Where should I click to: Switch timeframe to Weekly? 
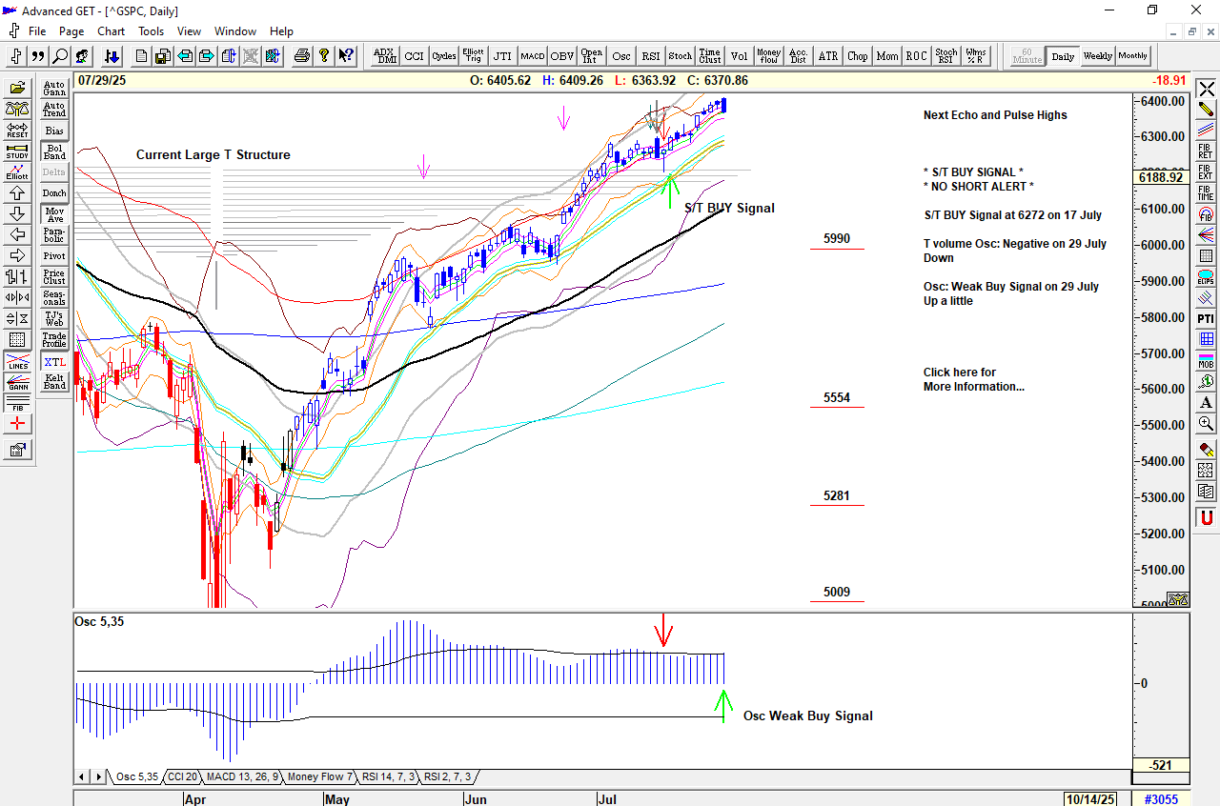[x=1097, y=56]
